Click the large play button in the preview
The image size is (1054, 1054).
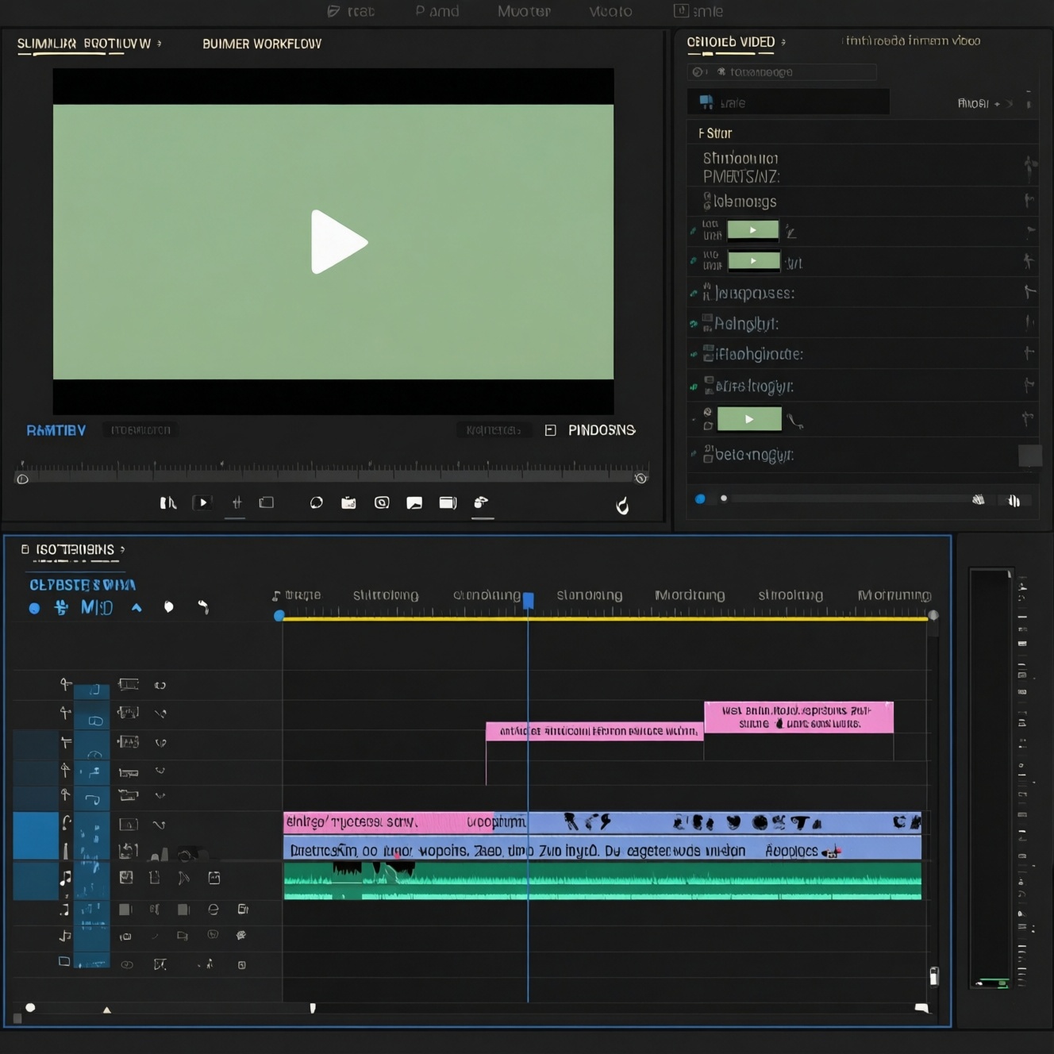pos(339,242)
